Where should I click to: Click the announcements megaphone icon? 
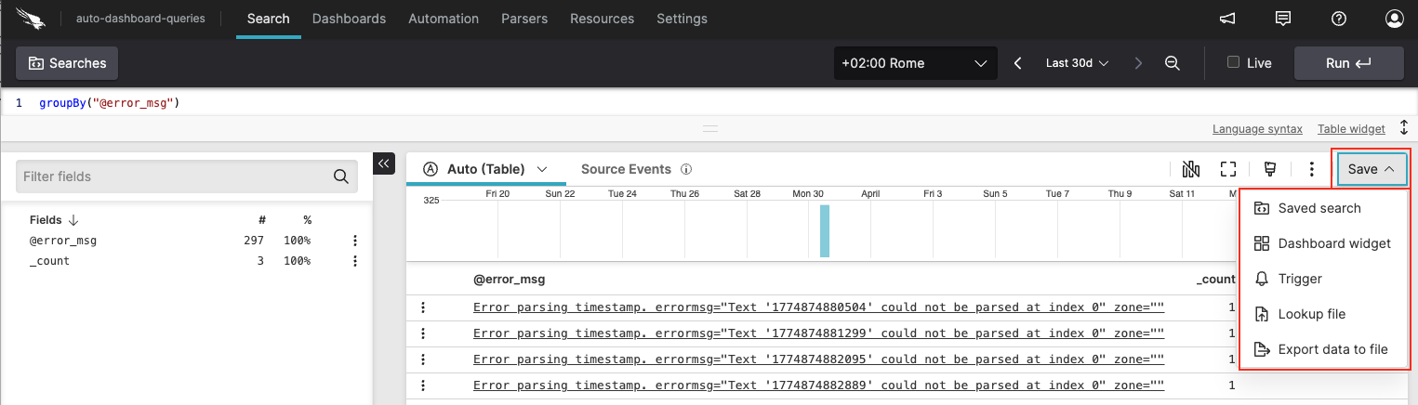point(1227,19)
